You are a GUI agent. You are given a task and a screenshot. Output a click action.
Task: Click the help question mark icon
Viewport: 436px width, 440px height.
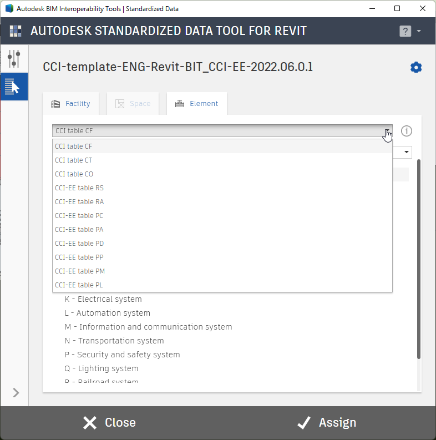click(x=405, y=31)
